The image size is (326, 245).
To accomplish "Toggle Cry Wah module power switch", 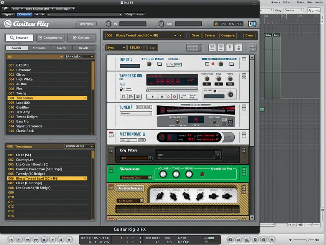I will click(111, 151).
